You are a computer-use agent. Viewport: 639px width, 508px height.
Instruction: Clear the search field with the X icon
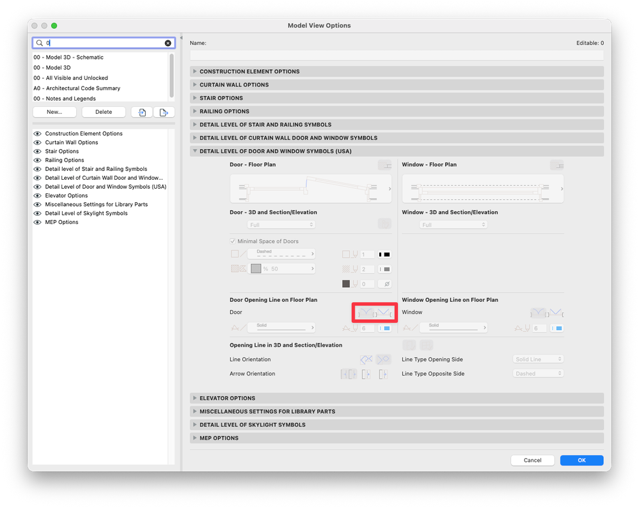(168, 43)
